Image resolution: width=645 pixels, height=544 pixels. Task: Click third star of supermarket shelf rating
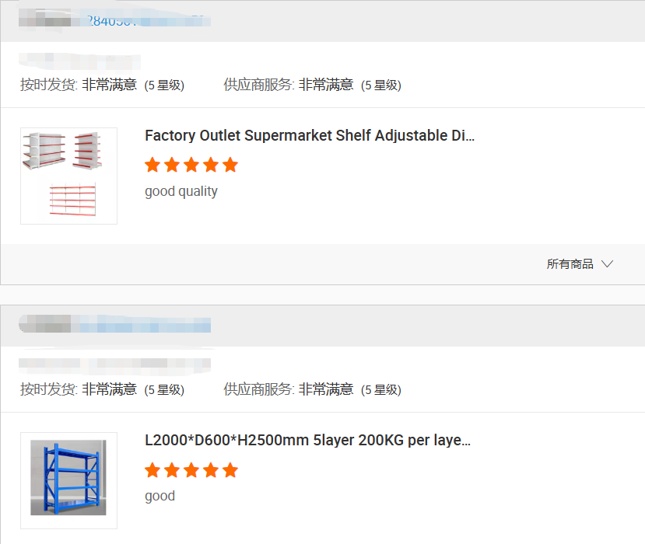tap(191, 165)
